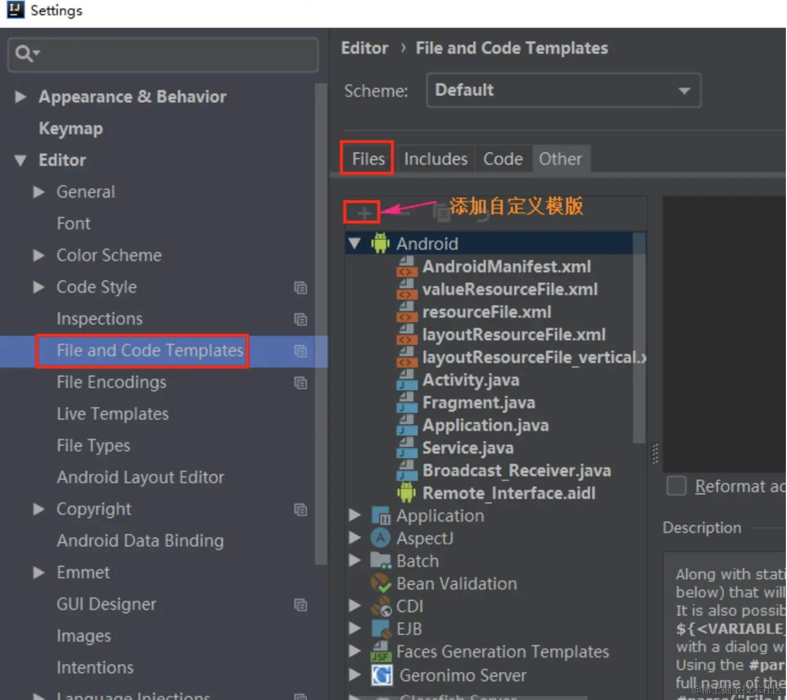This screenshot has height=700, width=787.
Task: Select layoutResourceFile.xml template
Action: pos(514,335)
